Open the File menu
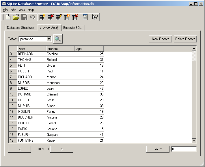 5,10
